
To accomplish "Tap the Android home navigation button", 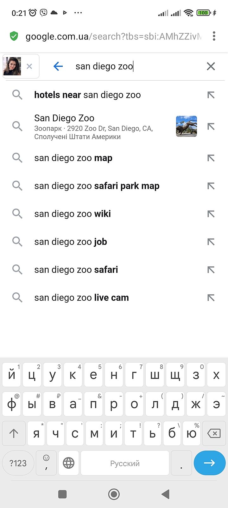I will [114, 494].
